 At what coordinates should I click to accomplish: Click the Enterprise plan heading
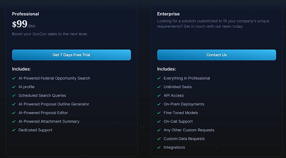[x=168, y=14]
